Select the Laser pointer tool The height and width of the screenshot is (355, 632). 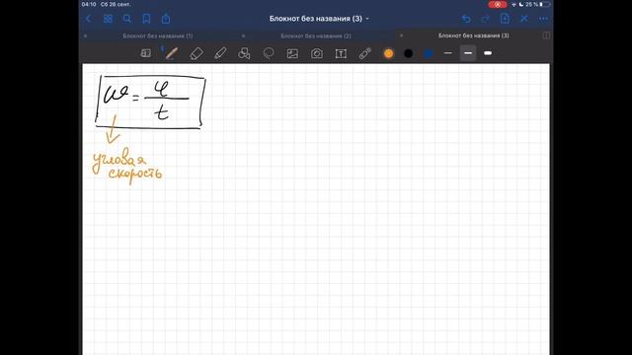[364, 53]
